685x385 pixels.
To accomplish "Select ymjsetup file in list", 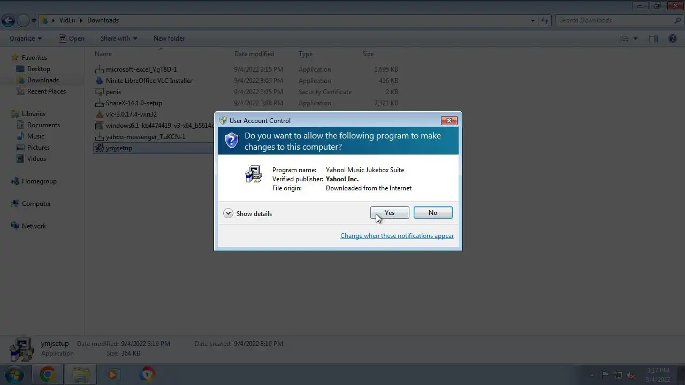I will pos(119,148).
